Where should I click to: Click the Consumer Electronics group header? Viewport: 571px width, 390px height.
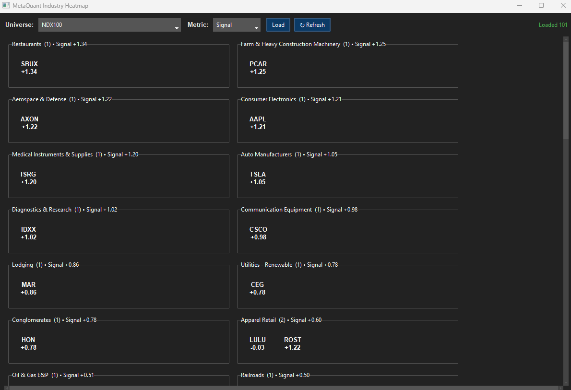[291, 99]
